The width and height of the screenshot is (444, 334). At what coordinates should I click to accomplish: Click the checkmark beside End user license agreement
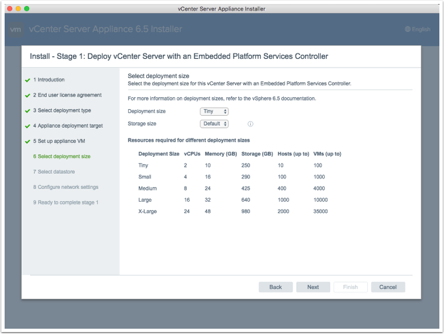click(26, 95)
